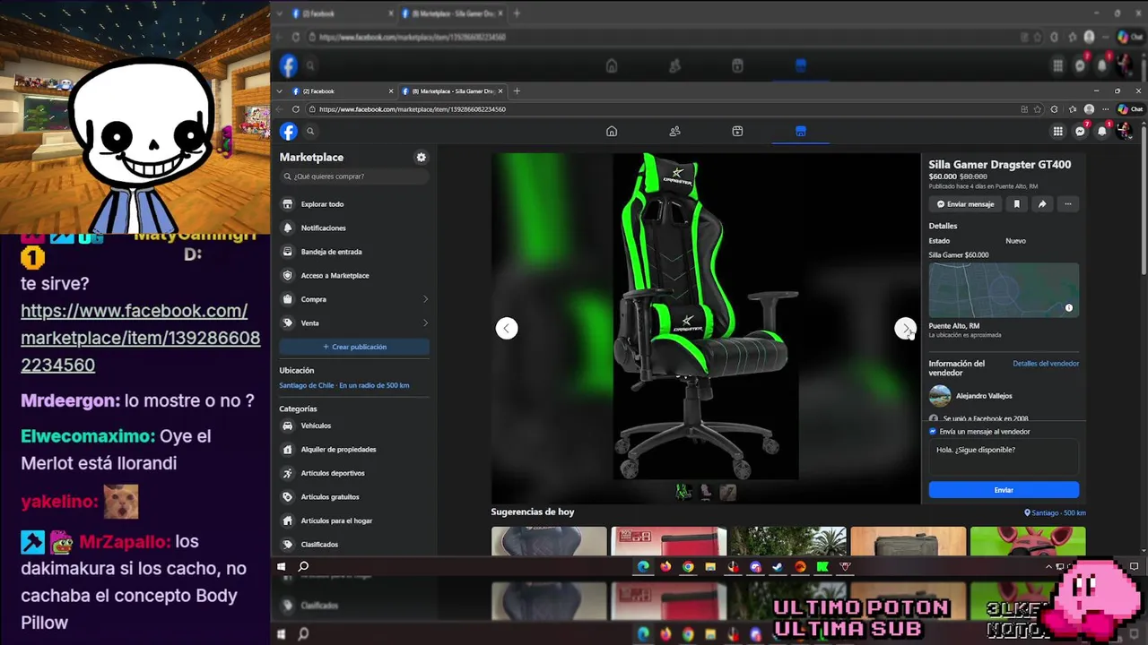Screen dimensions: 1148x645
Task: Open a new tab with plus in front window
Action: point(517,90)
